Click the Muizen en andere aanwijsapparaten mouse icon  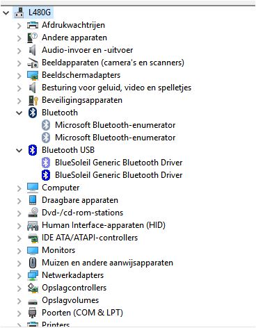tap(33, 263)
